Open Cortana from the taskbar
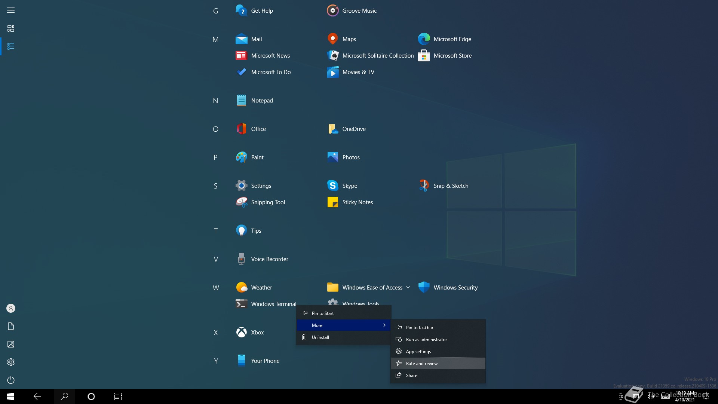 pyautogui.click(x=91, y=397)
